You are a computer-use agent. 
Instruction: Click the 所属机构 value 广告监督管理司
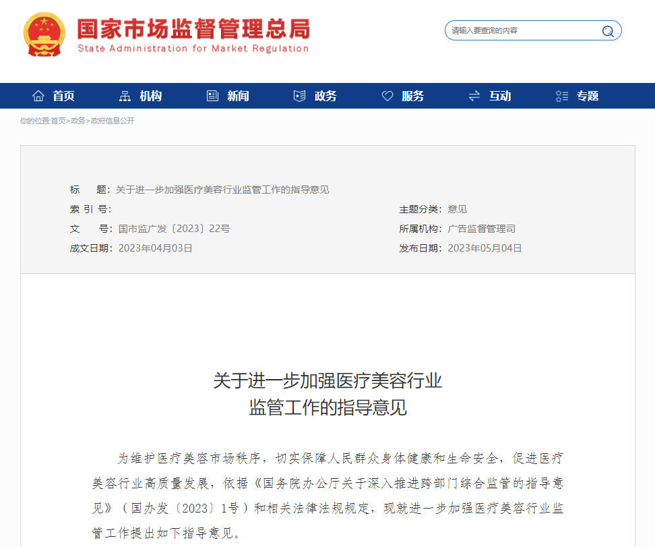tap(482, 229)
